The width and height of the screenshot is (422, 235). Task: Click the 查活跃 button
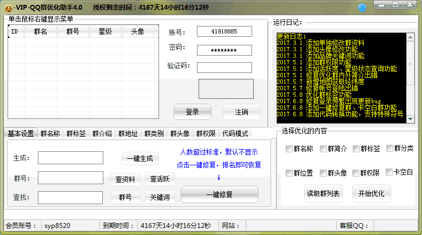point(160,179)
